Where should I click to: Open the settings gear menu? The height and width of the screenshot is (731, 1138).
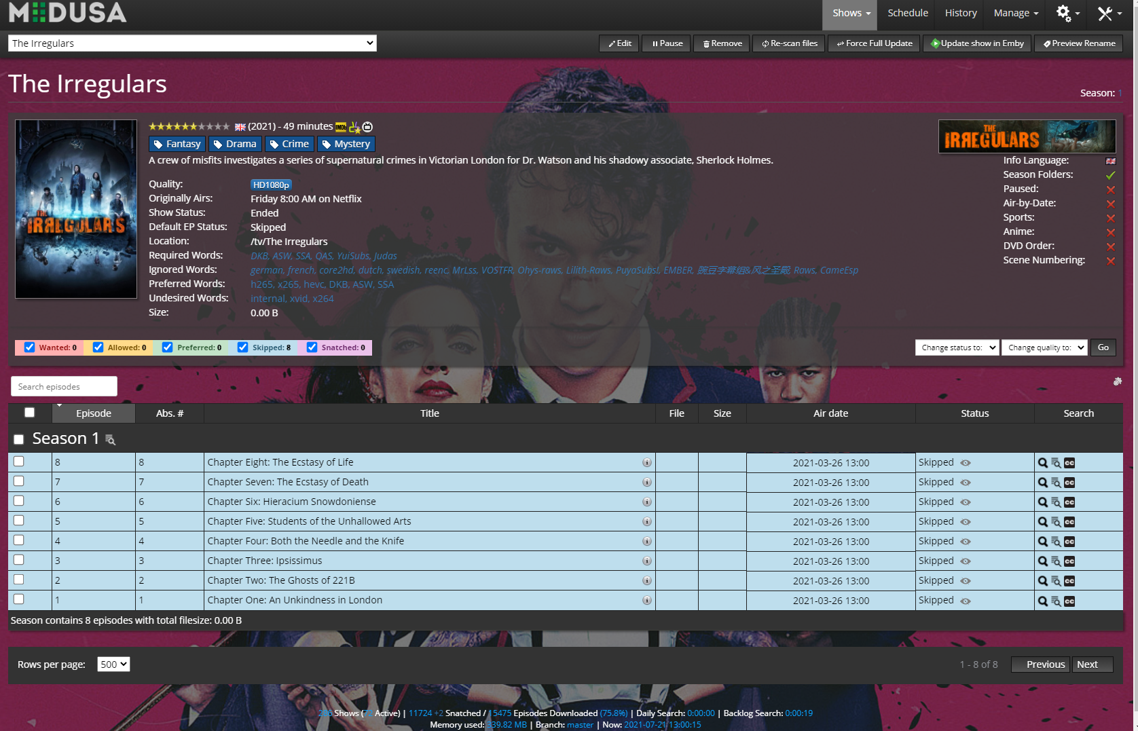pyautogui.click(x=1065, y=13)
